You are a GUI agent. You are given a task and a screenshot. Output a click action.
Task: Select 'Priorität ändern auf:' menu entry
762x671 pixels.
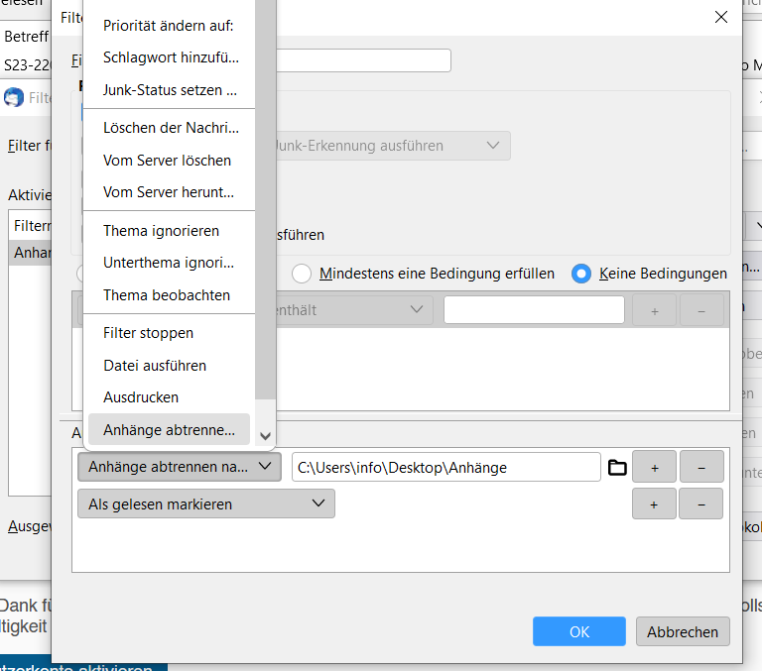(169, 26)
